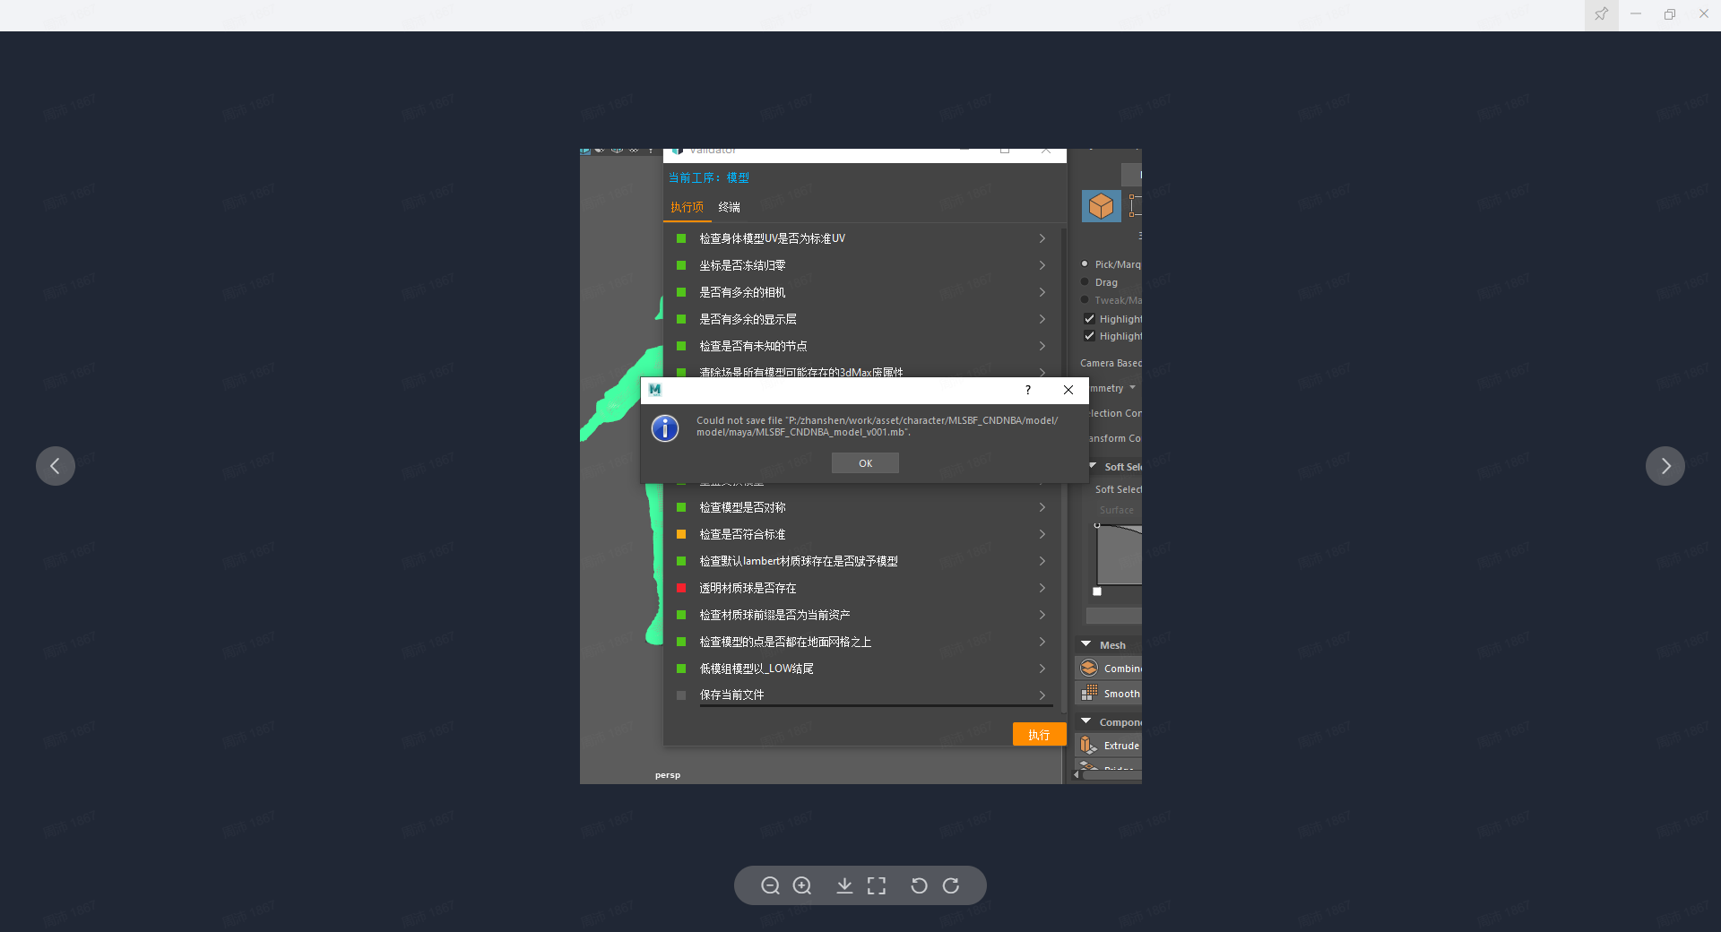Click the Extrude tool icon

click(1089, 746)
